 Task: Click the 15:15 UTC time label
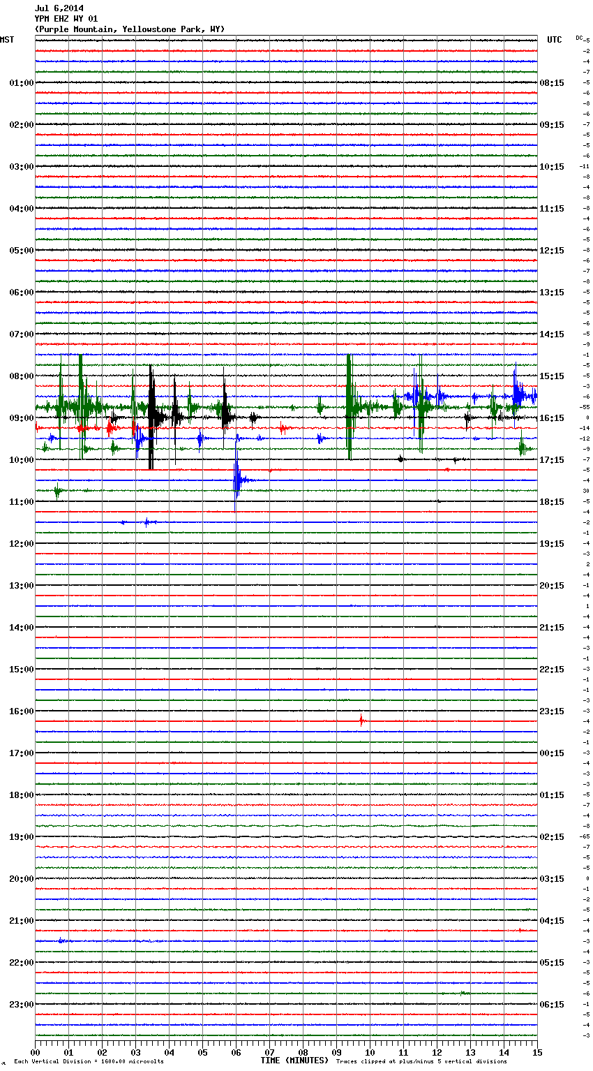[552, 376]
